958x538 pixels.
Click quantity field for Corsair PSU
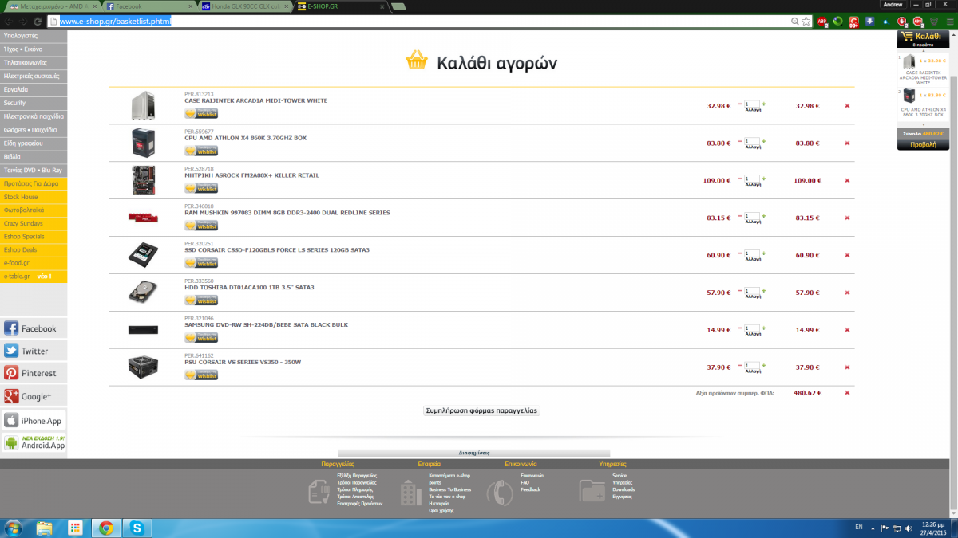752,365
